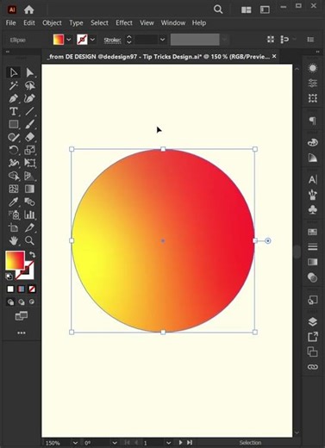Select the Scale tool
325x448 pixels.
coord(29,150)
